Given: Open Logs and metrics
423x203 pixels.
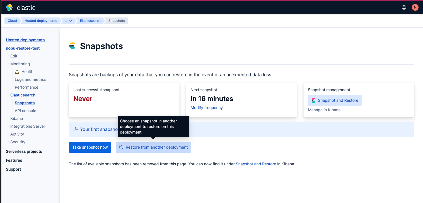Looking at the screenshot, I should [30, 79].
